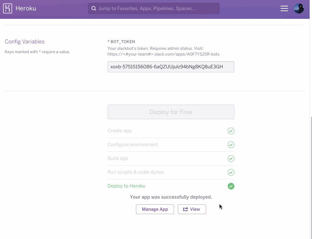Viewport: 312px width, 239px height.
Task: Open the user avatar menu
Action: pos(299,8)
